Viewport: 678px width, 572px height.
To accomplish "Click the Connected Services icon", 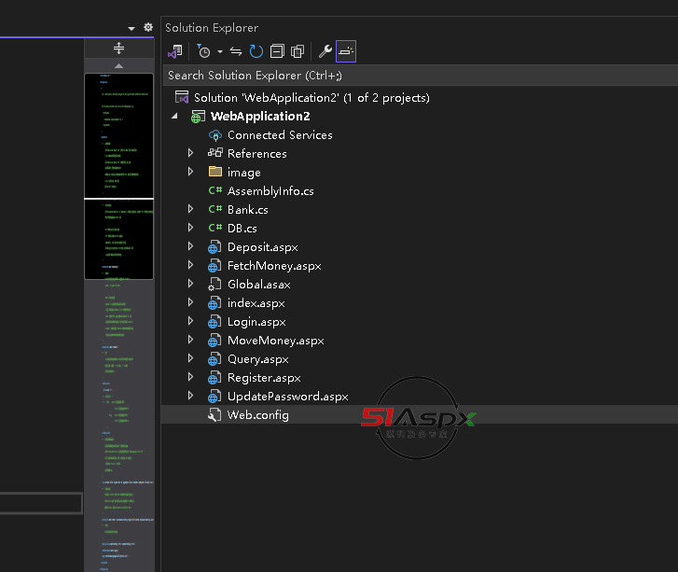I will [x=214, y=135].
